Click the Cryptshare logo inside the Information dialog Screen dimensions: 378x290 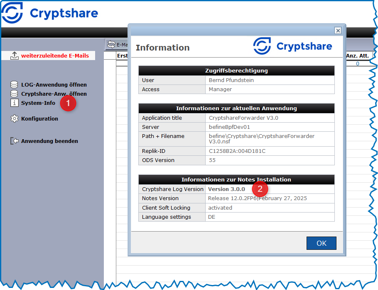point(292,46)
